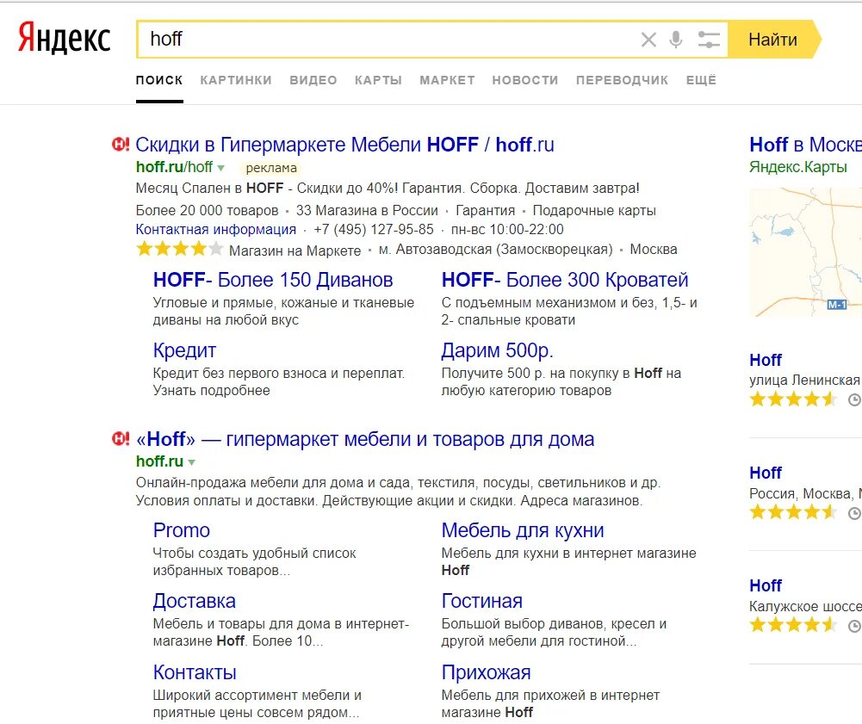The image size is (862, 724).
Task: Open the Контакты sitelink
Action: coord(195,672)
